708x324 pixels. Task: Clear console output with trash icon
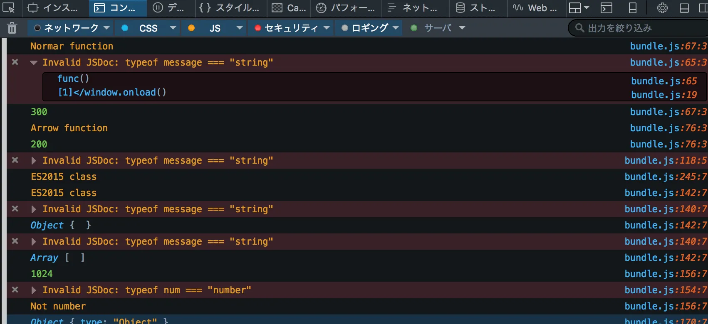tap(12, 28)
